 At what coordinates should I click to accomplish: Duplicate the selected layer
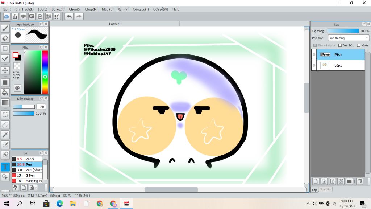359,181
